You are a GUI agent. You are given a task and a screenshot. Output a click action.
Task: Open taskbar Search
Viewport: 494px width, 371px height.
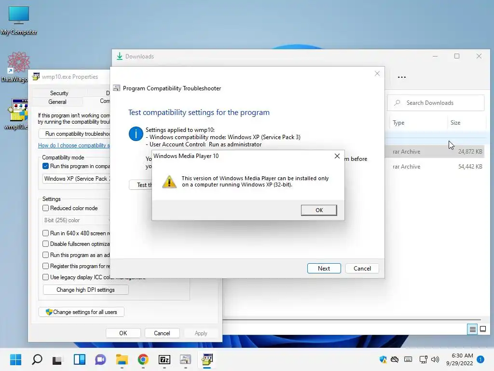pyautogui.click(x=37, y=359)
